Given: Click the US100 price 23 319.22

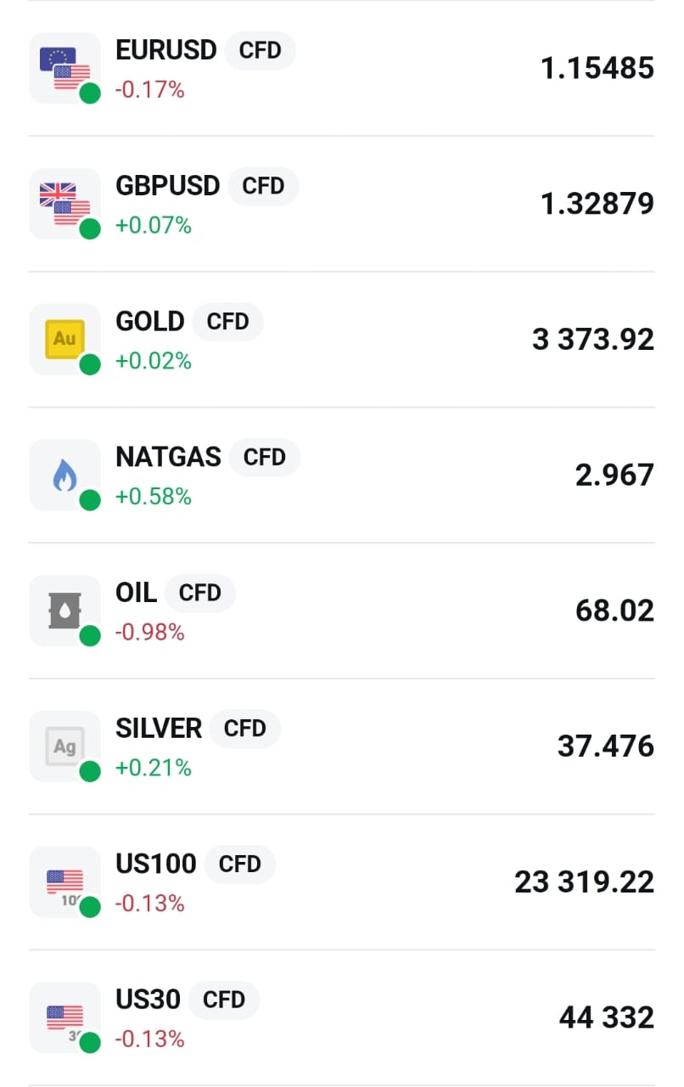Looking at the screenshot, I should click(x=584, y=882).
